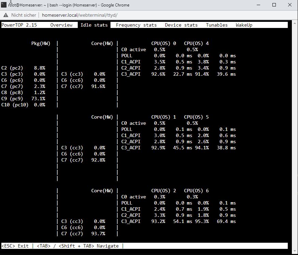
Task: Click the 8.8% value for C2 (pc2)
Action: (x=40, y=68)
